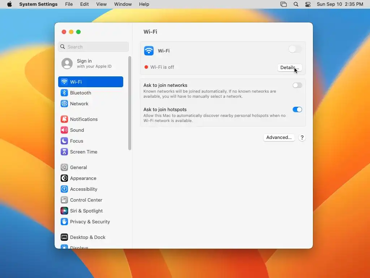This screenshot has height=278, width=370.
Task: Click the search magnifier icon in sidebar
Action: pos(63,47)
